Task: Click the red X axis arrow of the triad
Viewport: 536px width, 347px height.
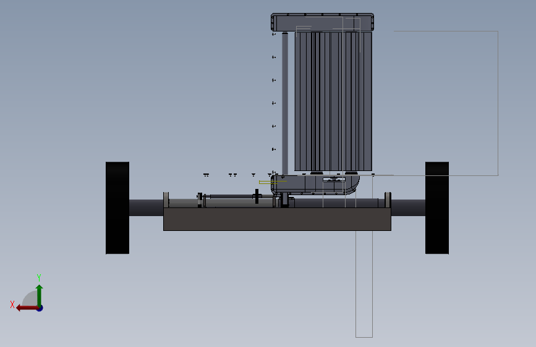Action: 27,308
